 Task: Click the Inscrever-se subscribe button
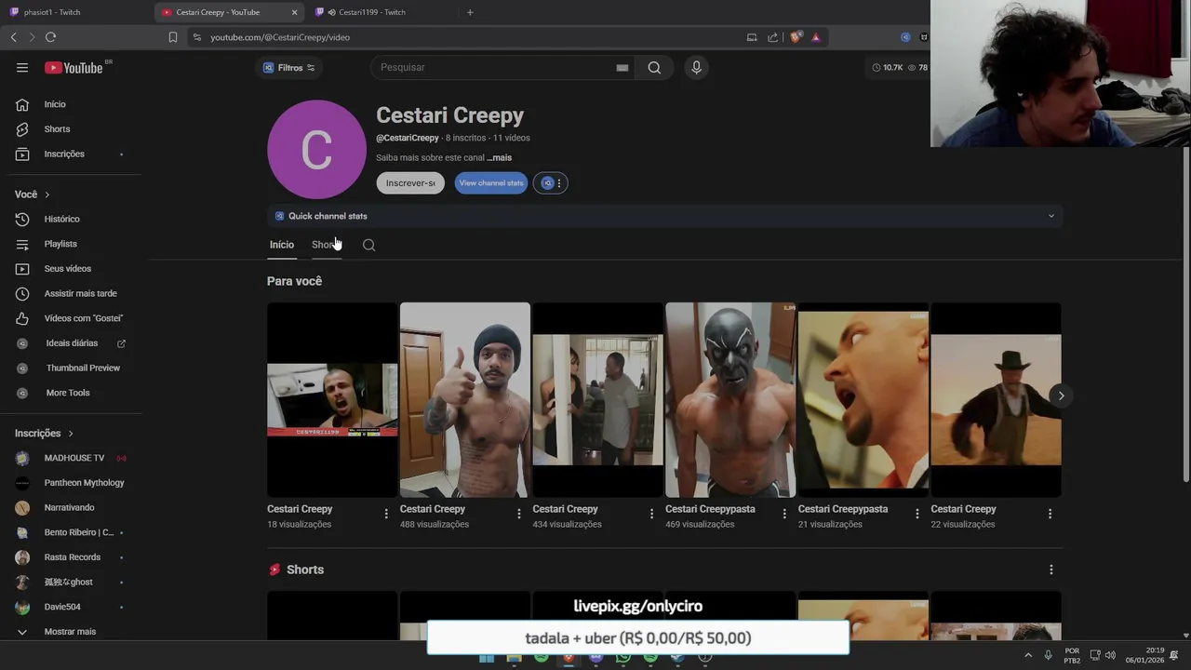(410, 183)
